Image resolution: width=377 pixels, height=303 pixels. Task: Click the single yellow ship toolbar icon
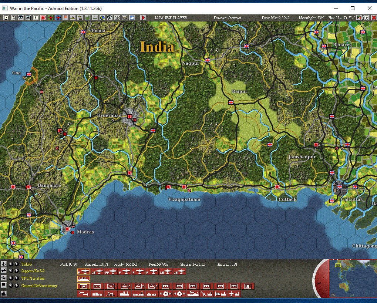tap(73, 17)
